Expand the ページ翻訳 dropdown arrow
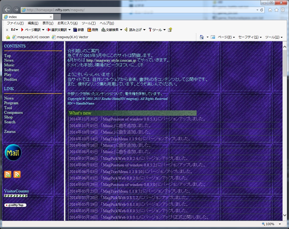289x229 pixels. [x=43, y=30]
